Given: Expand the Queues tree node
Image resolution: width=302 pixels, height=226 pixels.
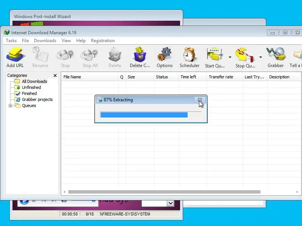Looking at the screenshot, I should coord(11,105).
